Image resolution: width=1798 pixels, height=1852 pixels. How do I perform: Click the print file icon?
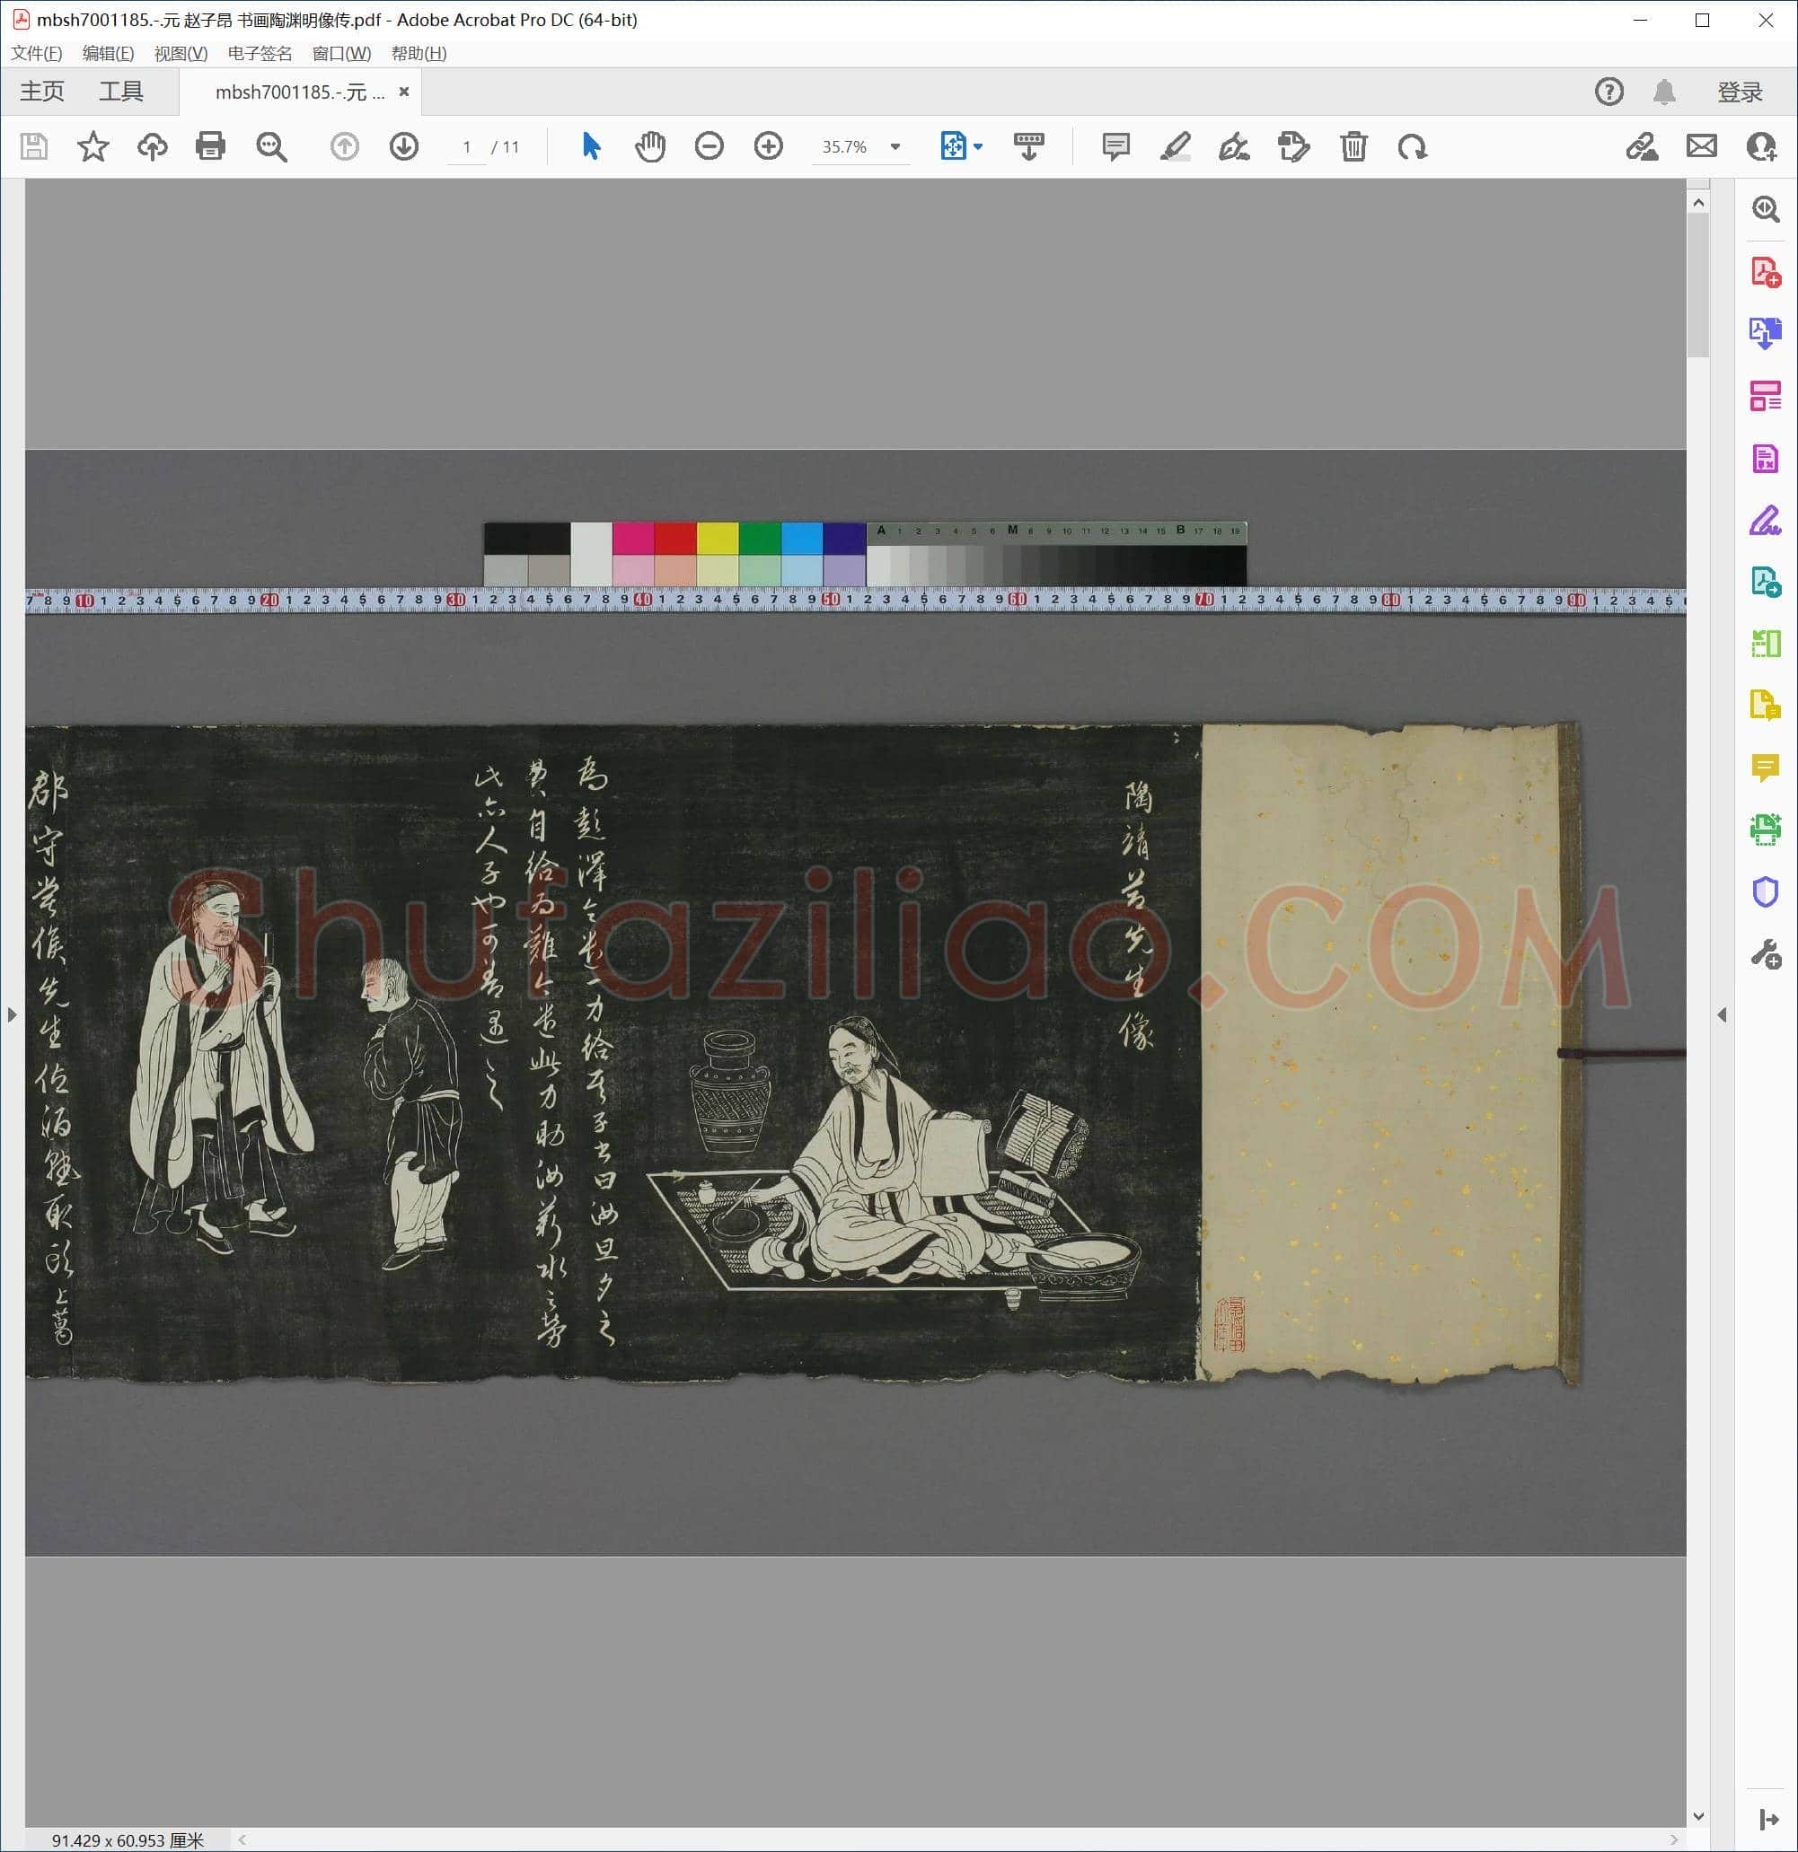click(210, 146)
